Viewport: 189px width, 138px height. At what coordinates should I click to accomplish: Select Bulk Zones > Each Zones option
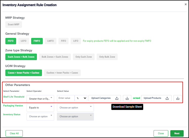(55, 57)
